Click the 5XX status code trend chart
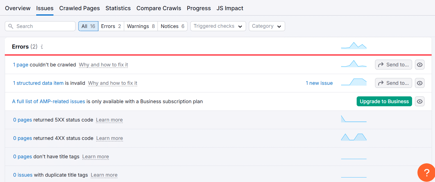Viewport: 435px width, 182px height. click(354, 119)
